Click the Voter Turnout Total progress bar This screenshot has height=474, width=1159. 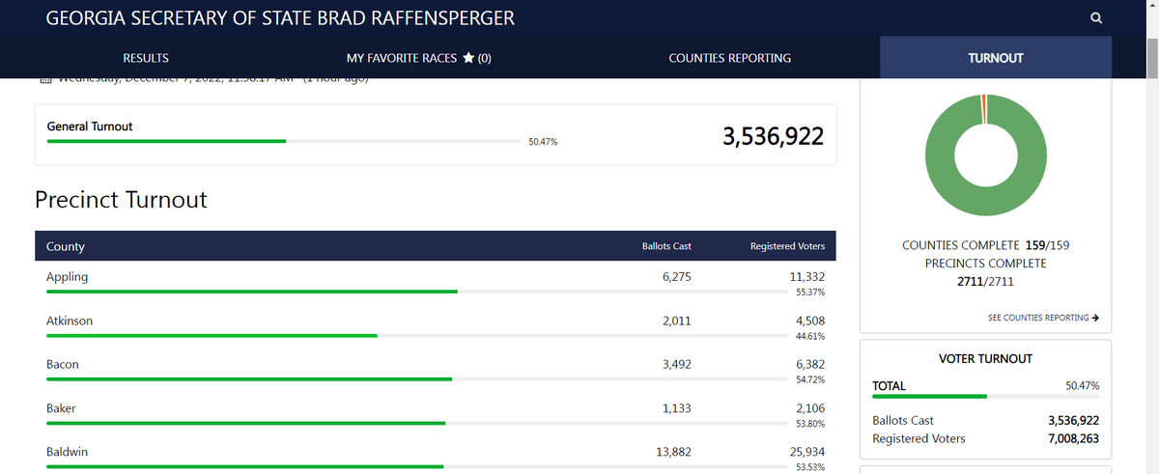[985, 396]
